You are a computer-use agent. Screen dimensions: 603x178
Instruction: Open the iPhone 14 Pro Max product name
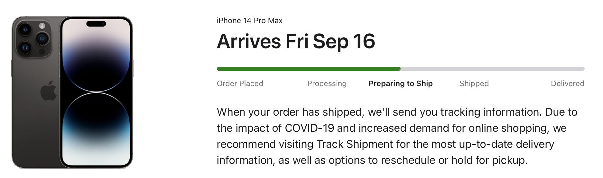250,21
